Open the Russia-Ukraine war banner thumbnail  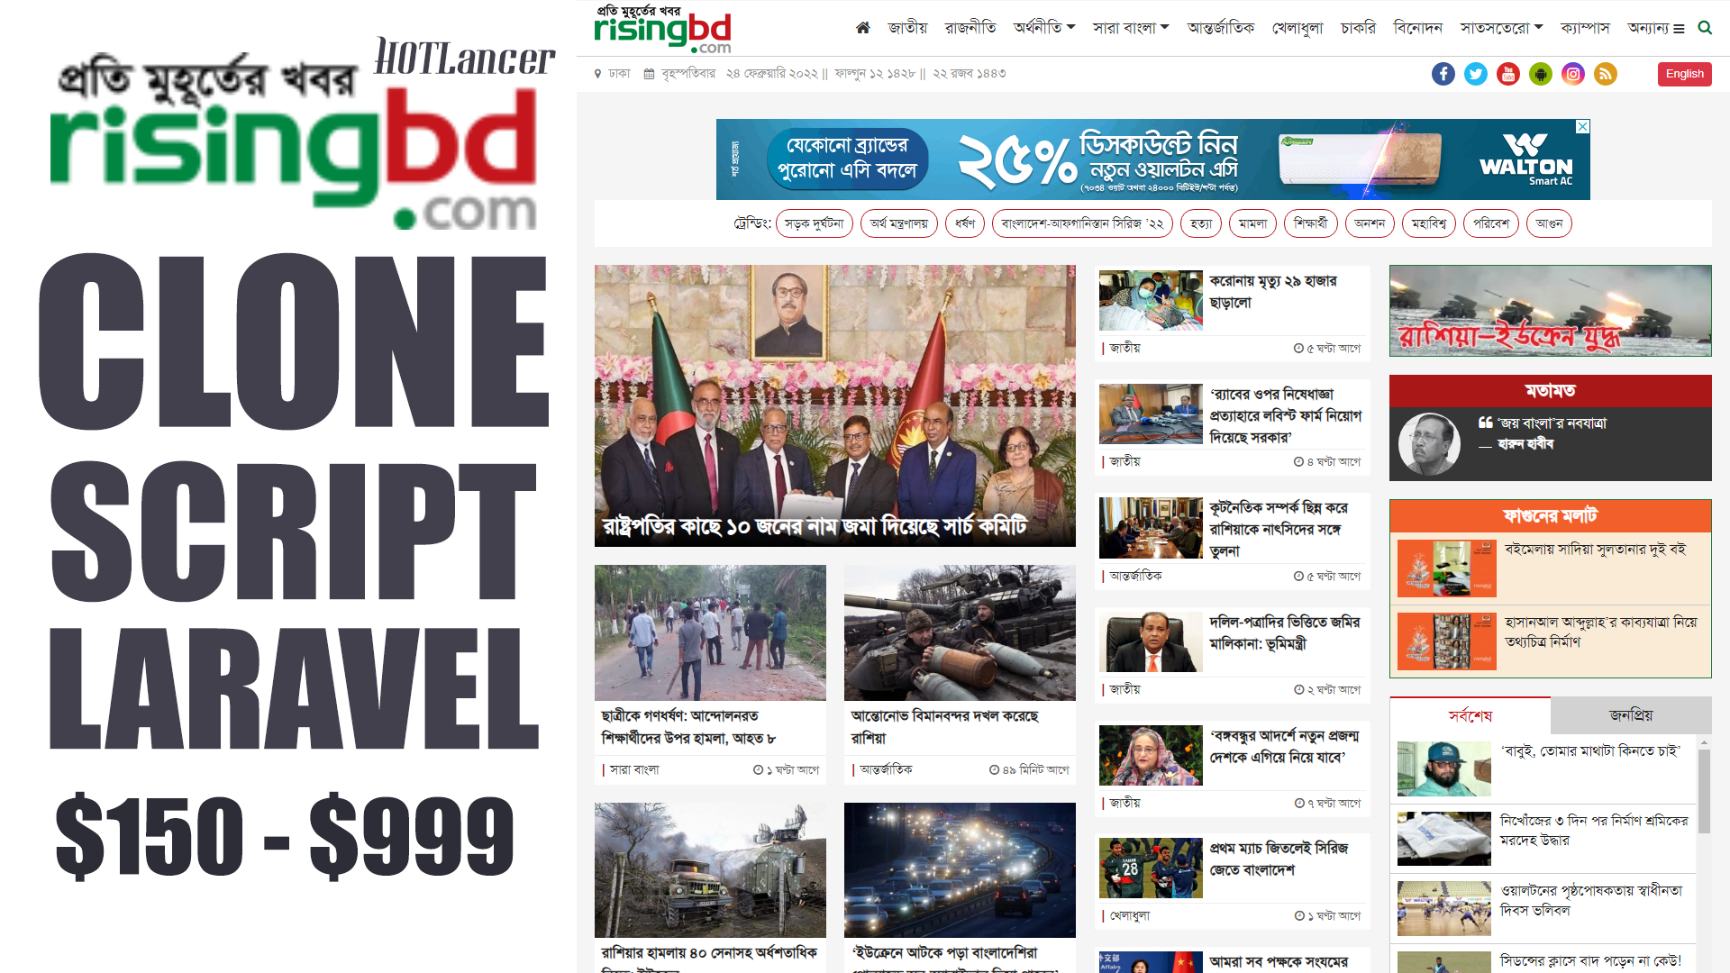point(1550,311)
